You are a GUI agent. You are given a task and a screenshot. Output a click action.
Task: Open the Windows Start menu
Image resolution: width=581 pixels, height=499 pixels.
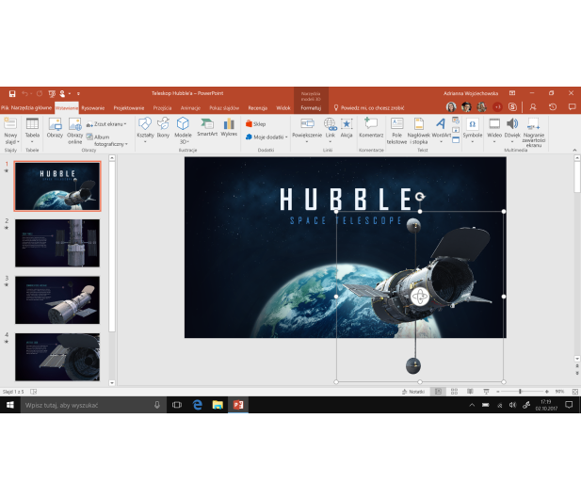click(x=10, y=405)
